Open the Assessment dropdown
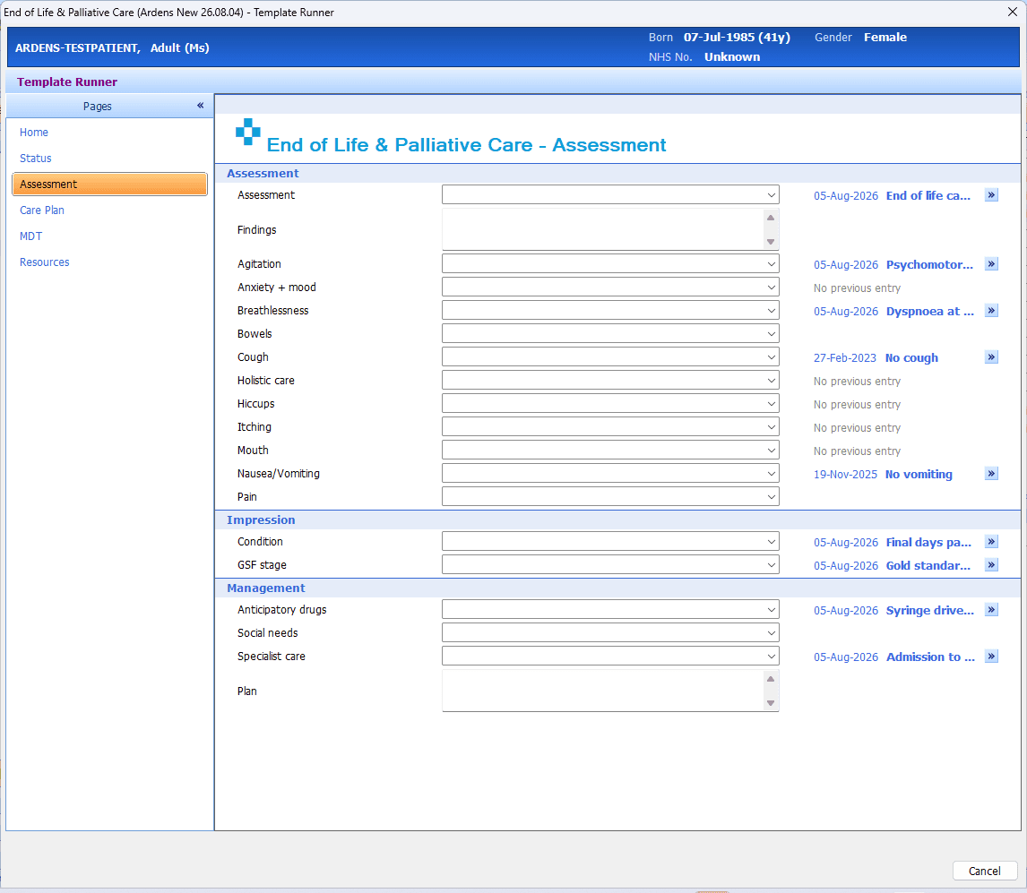Screen dimensions: 1027x893 click(x=610, y=194)
